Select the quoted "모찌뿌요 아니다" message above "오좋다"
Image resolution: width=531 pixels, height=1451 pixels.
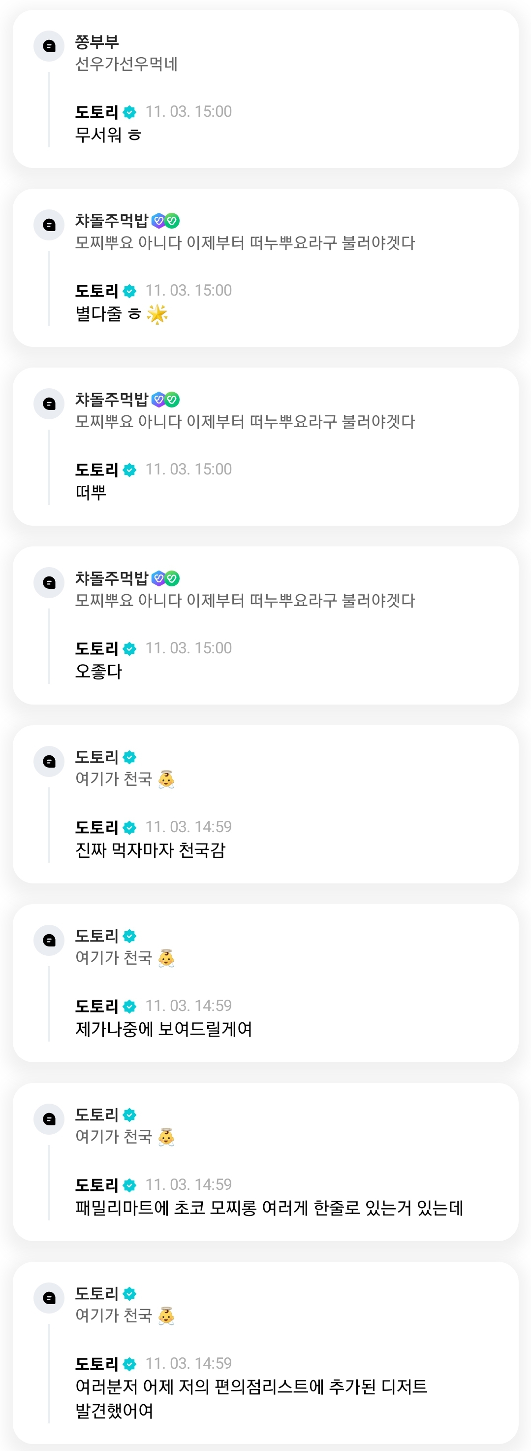point(245,601)
